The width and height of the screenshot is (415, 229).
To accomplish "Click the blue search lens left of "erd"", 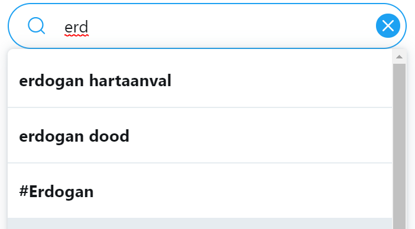I will [36, 25].
